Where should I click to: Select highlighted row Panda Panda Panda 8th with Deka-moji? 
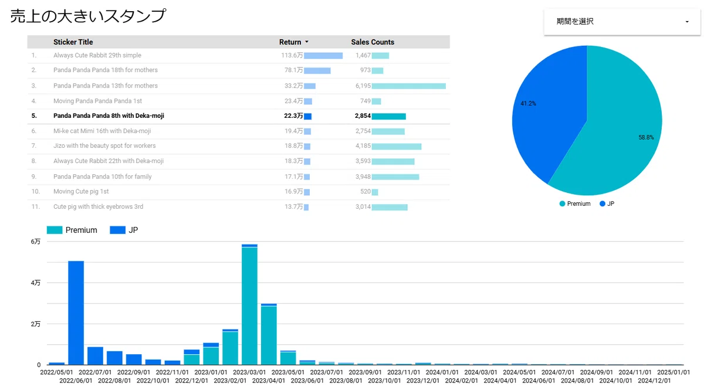[239, 116]
